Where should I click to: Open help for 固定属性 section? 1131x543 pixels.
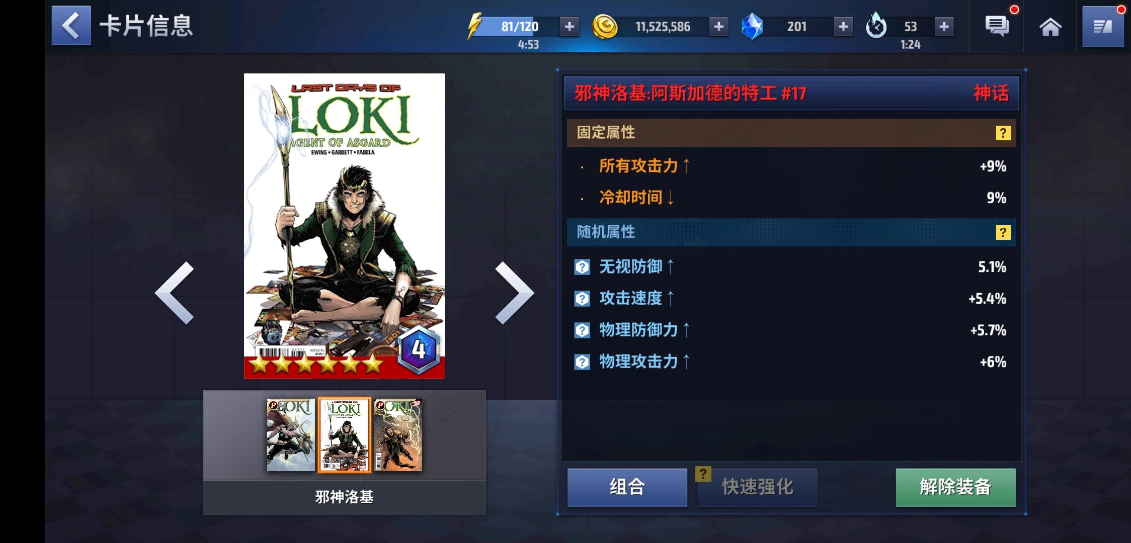(x=1003, y=133)
